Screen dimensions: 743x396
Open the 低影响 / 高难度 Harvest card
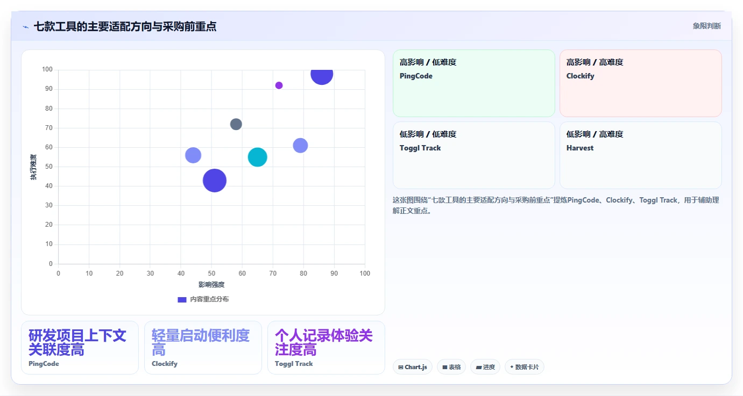(641, 155)
